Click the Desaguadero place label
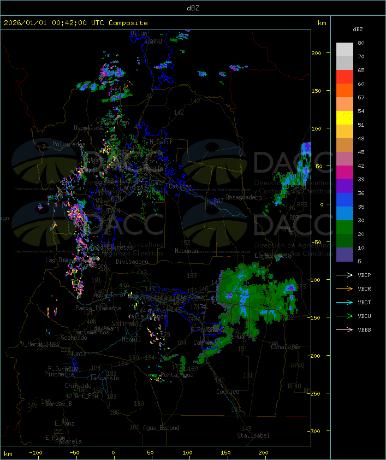Image resolution: width=386 pixels, height=460 pixels. [x=244, y=197]
